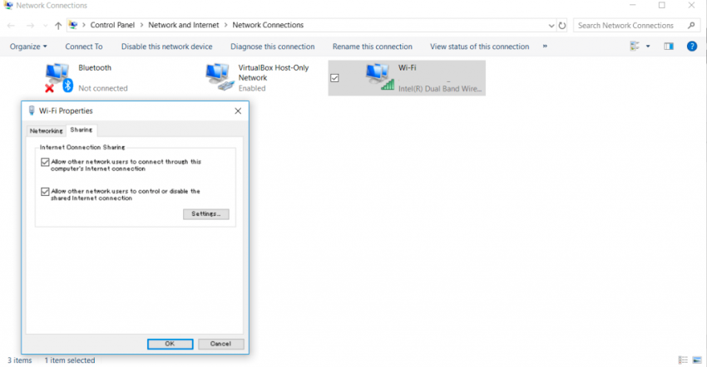Click the Network Connections title bar icon
The image size is (707, 367).
coord(8,6)
